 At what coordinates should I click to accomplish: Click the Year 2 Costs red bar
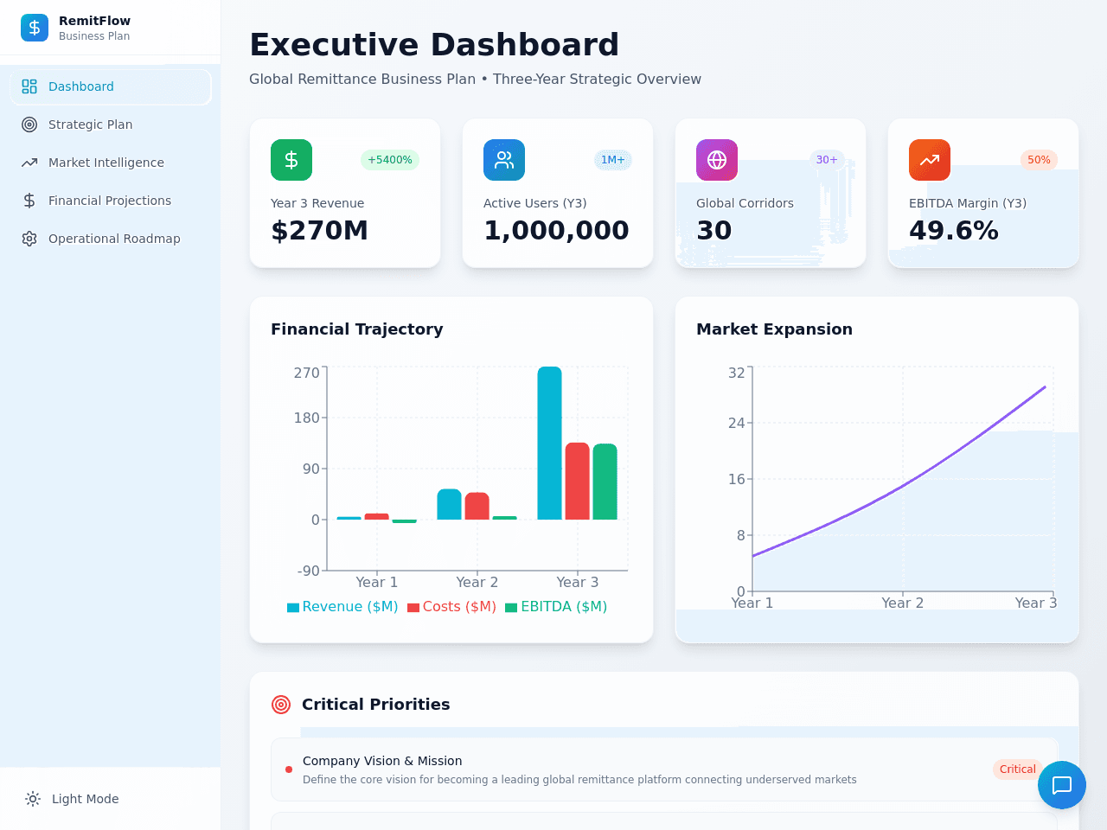tap(477, 507)
